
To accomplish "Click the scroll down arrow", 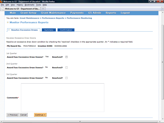I will [x=162, y=119].
